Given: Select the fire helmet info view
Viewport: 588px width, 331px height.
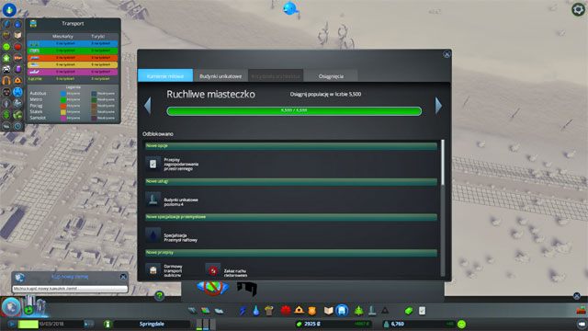Looking at the screenshot, I should point(17,81).
